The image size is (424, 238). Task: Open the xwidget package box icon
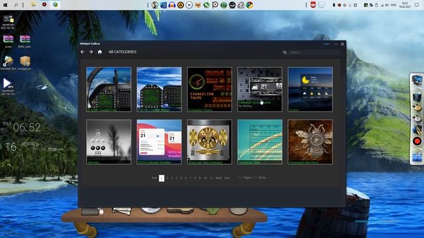(25, 63)
